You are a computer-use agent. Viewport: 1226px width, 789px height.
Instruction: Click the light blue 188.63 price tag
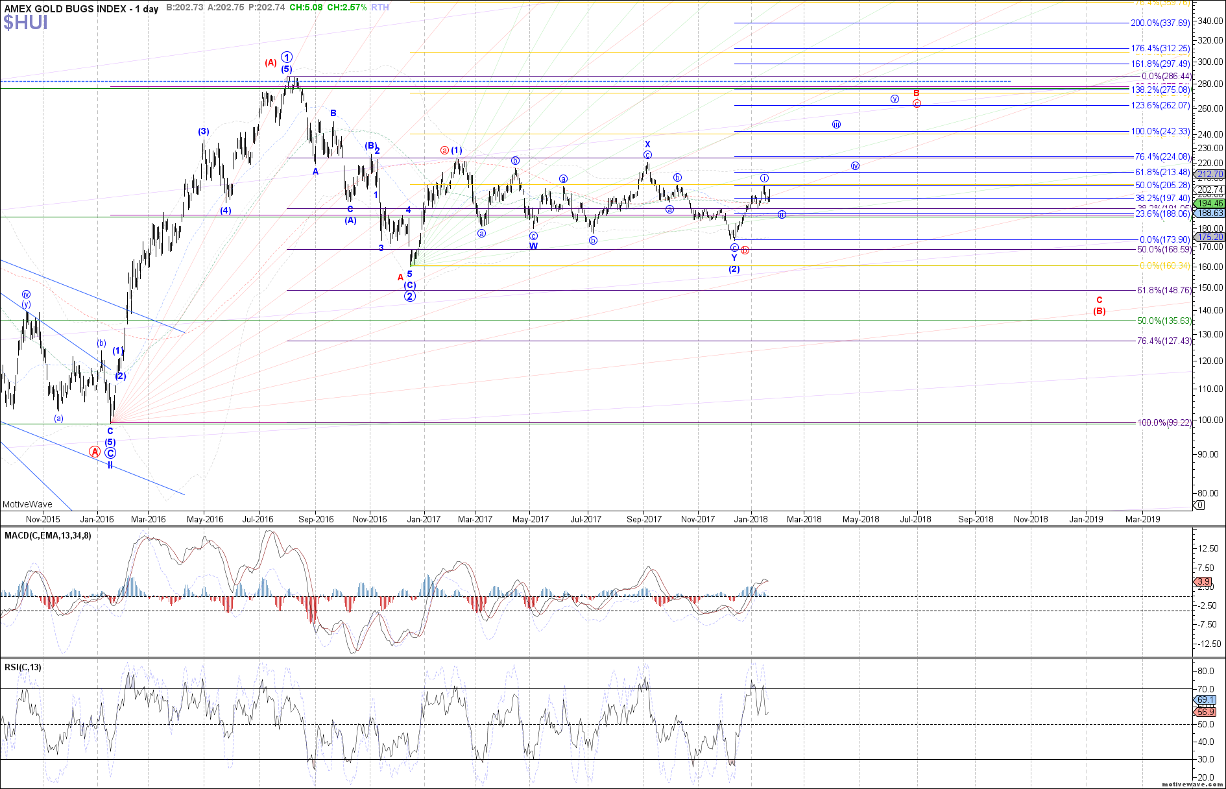click(x=1210, y=213)
